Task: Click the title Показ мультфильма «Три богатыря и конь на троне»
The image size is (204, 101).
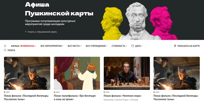Action: tap(75, 98)
